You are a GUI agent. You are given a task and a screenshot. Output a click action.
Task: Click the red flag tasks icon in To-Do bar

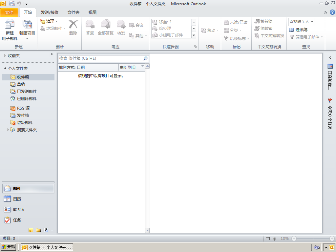click(x=330, y=100)
